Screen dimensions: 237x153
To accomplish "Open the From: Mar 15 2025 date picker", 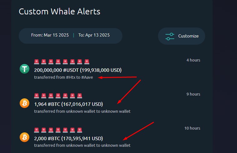I will pyautogui.click(x=50, y=35).
